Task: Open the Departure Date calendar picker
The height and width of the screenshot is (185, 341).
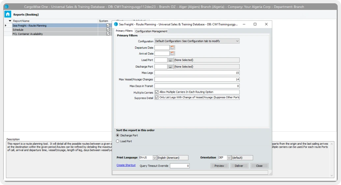Action: pyautogui.click(x=173, y=47)
